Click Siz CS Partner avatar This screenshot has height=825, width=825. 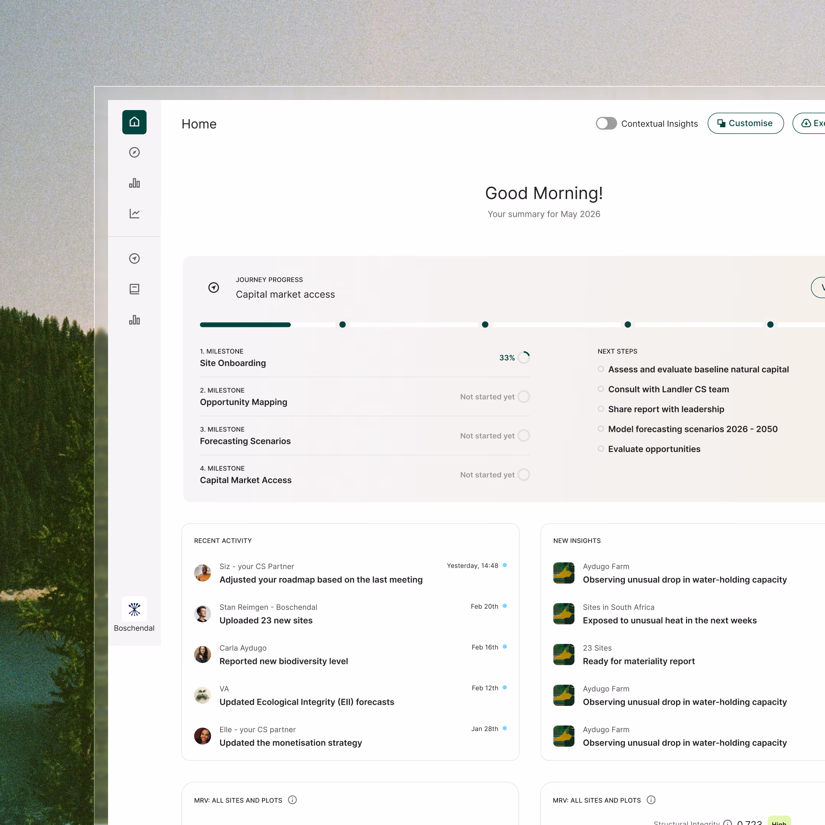(x=202, y=573)
